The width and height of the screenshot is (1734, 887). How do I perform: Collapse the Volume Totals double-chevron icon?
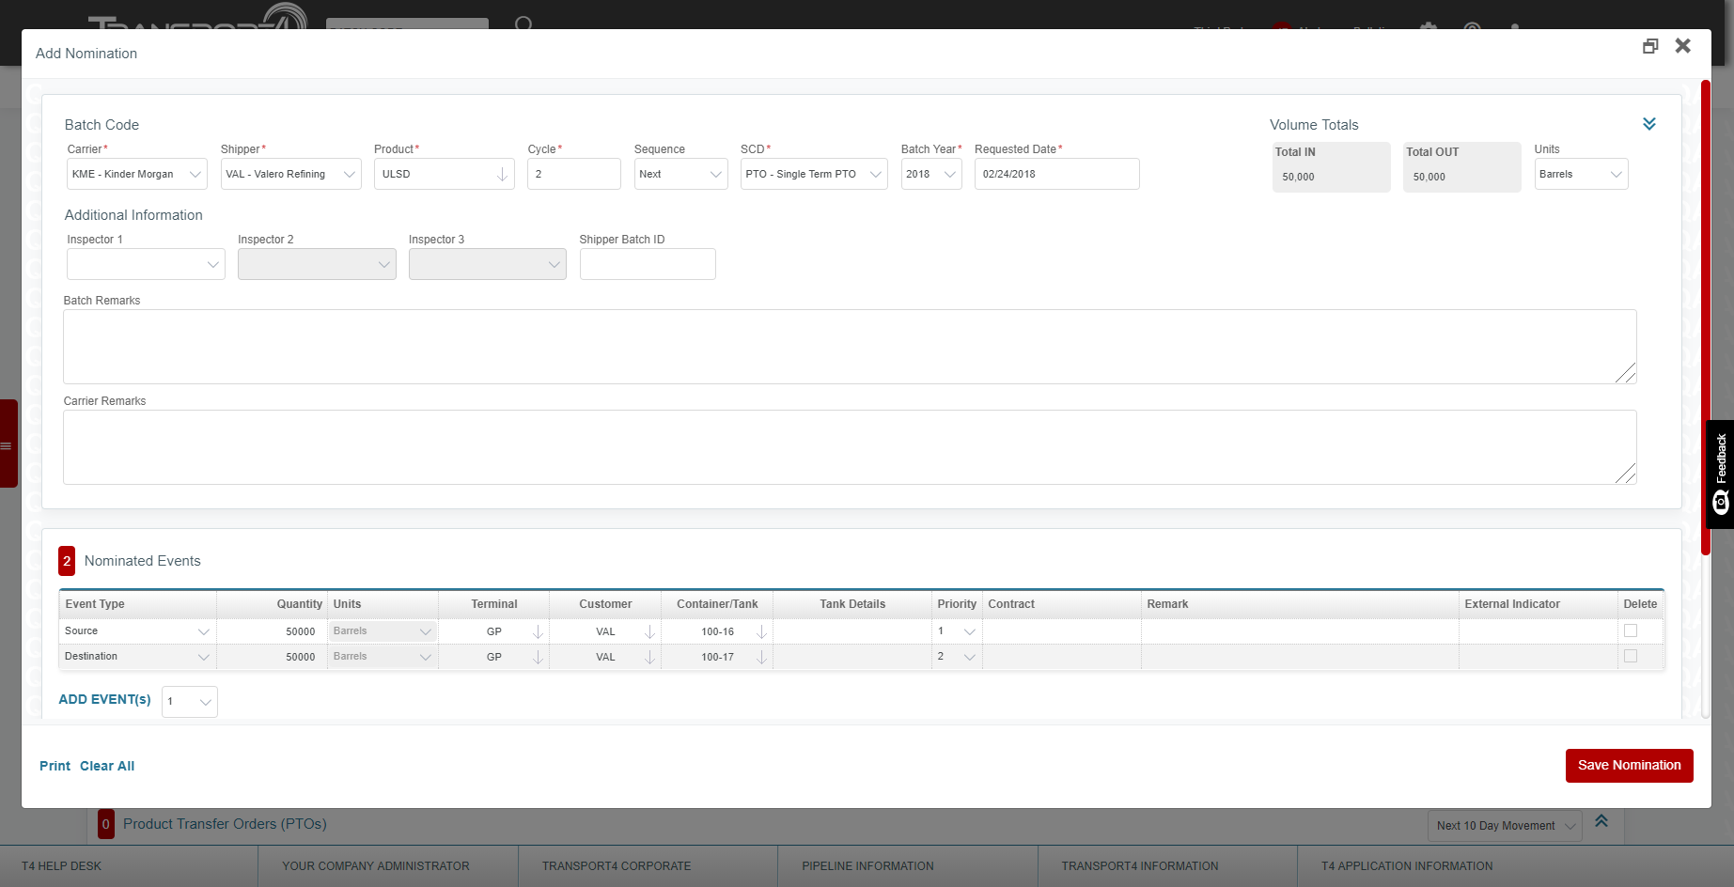(x=1648, y=124)
